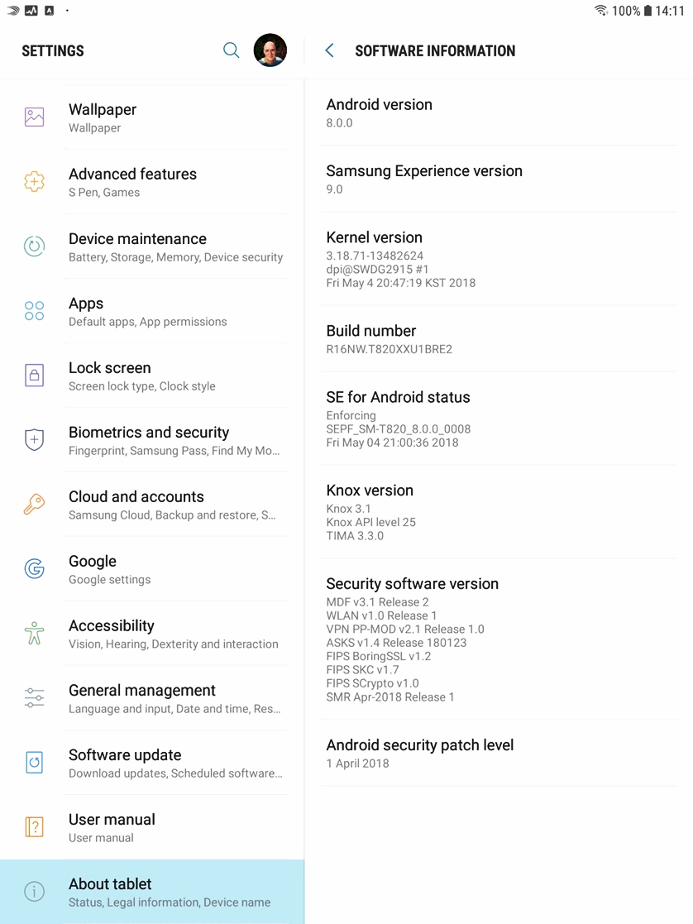Tap the Wi-Fi status bar icon
The width and height of the screenshot is (693, 924).
(601, 10)
